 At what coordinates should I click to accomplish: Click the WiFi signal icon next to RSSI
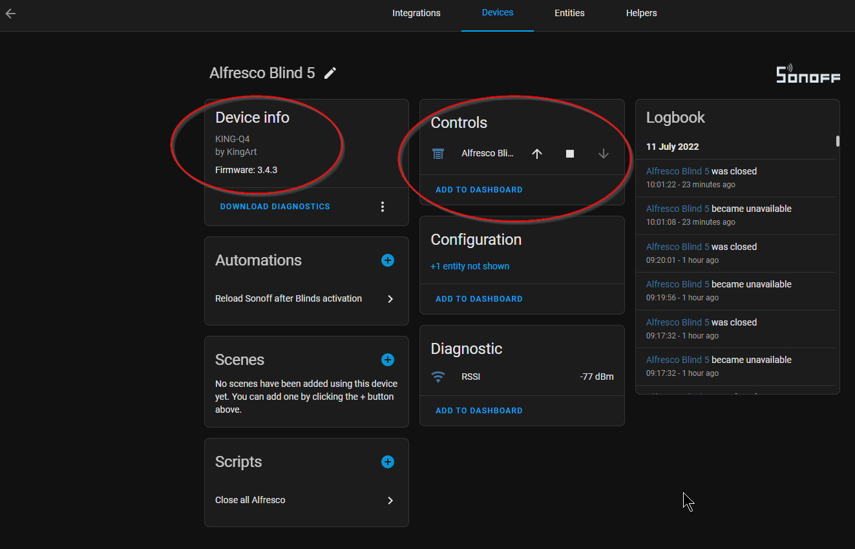click(438, 377)
